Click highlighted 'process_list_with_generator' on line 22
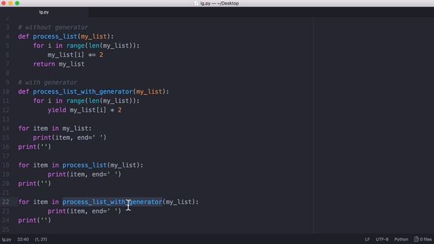The image size is (434, 244). coord(112,202)
